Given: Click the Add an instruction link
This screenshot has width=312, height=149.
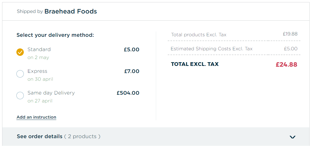Looking at the screenshot, I should coord(36,117).
